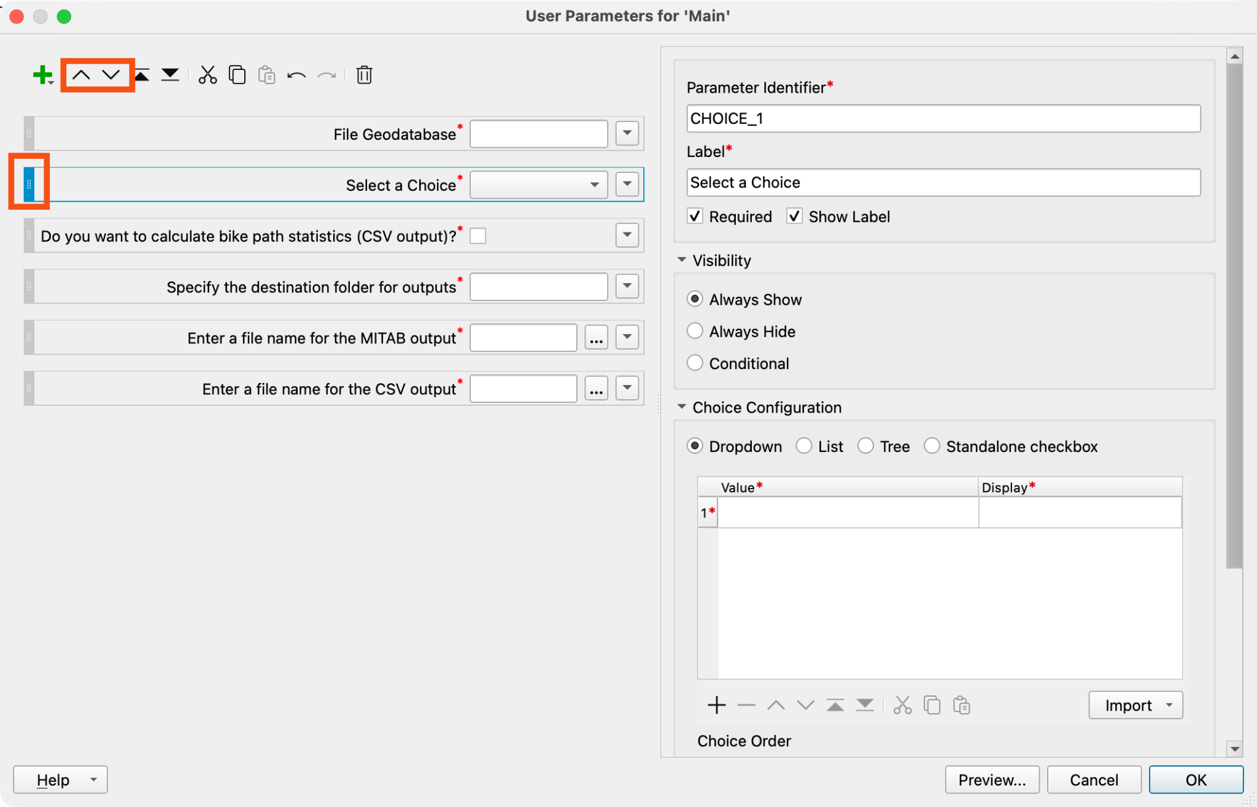
Task: Uncheck the Required checkbox
Action: pos(695,216)
